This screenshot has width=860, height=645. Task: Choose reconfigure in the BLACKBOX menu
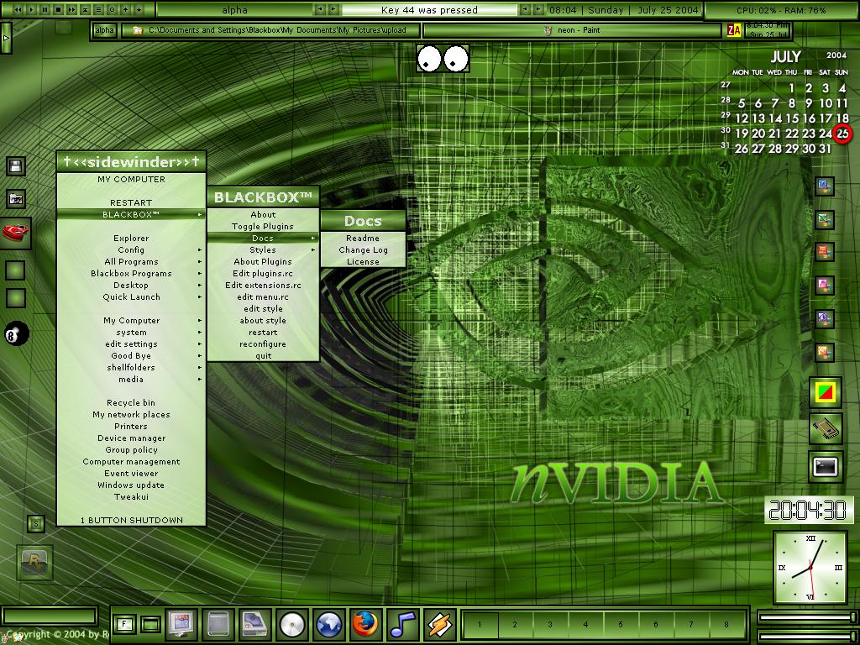tap(263, 343)
